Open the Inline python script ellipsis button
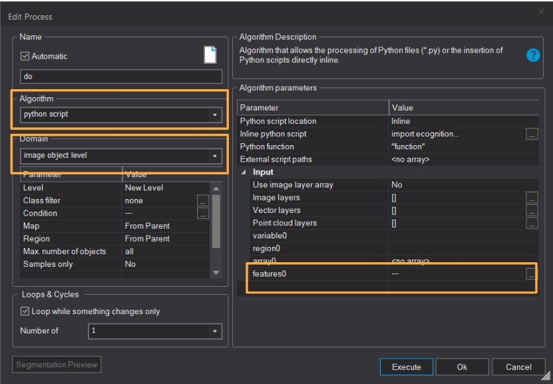 (x=531, y=134)
